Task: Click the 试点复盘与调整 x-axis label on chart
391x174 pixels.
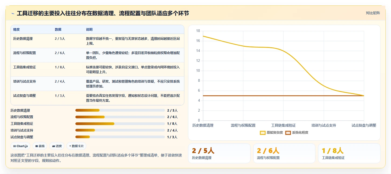Action: pos(364,125)
